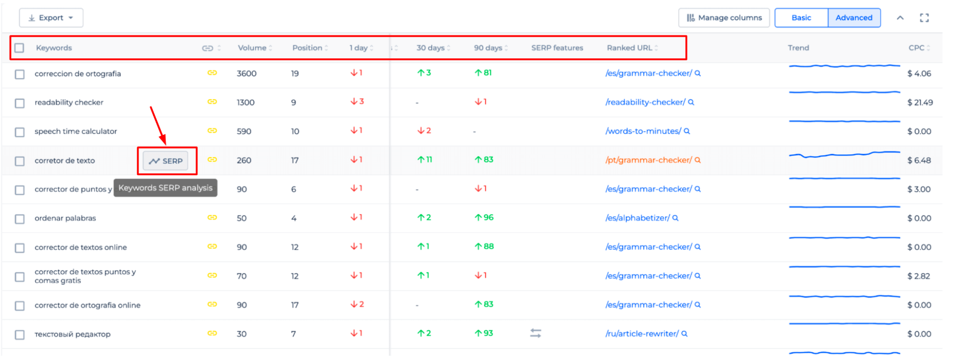Click link icon for 'comas gratis' row
The width and height of the screenshot is (956, 362).
(212, 275)
